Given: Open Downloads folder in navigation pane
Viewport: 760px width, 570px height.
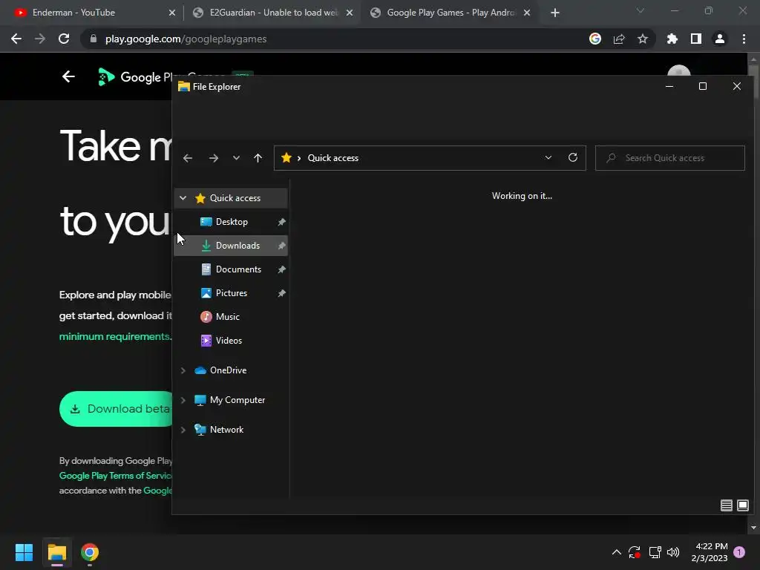Looking at the screenshot, I should coord(237,245).
